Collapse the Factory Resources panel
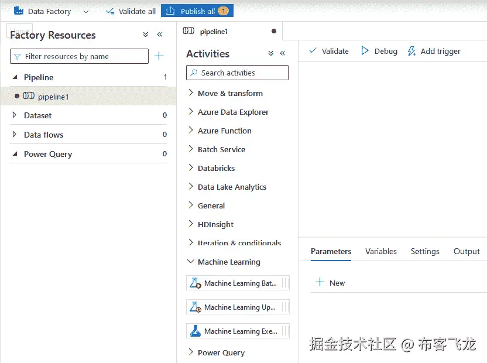The height and width of the screenshot is (363, 487). pos(160,35)
